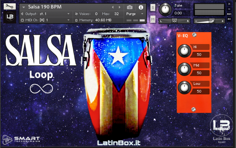Click the Mid EQ knob
Screen dimensions: 236x148
[184, 69]
